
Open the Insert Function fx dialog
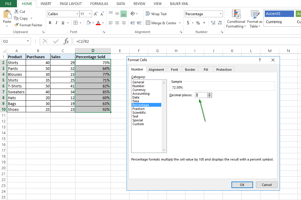click(x=67, y=41)
